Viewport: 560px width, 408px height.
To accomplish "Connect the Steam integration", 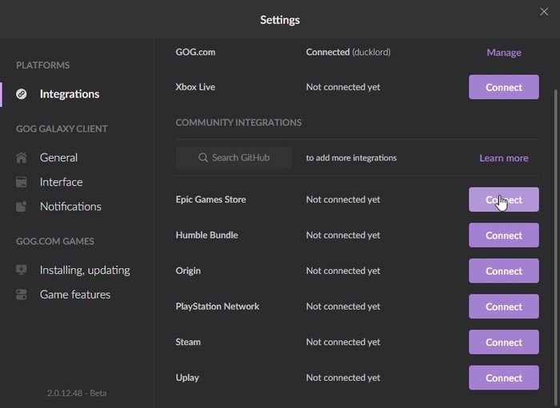I will tap(503, 342).
